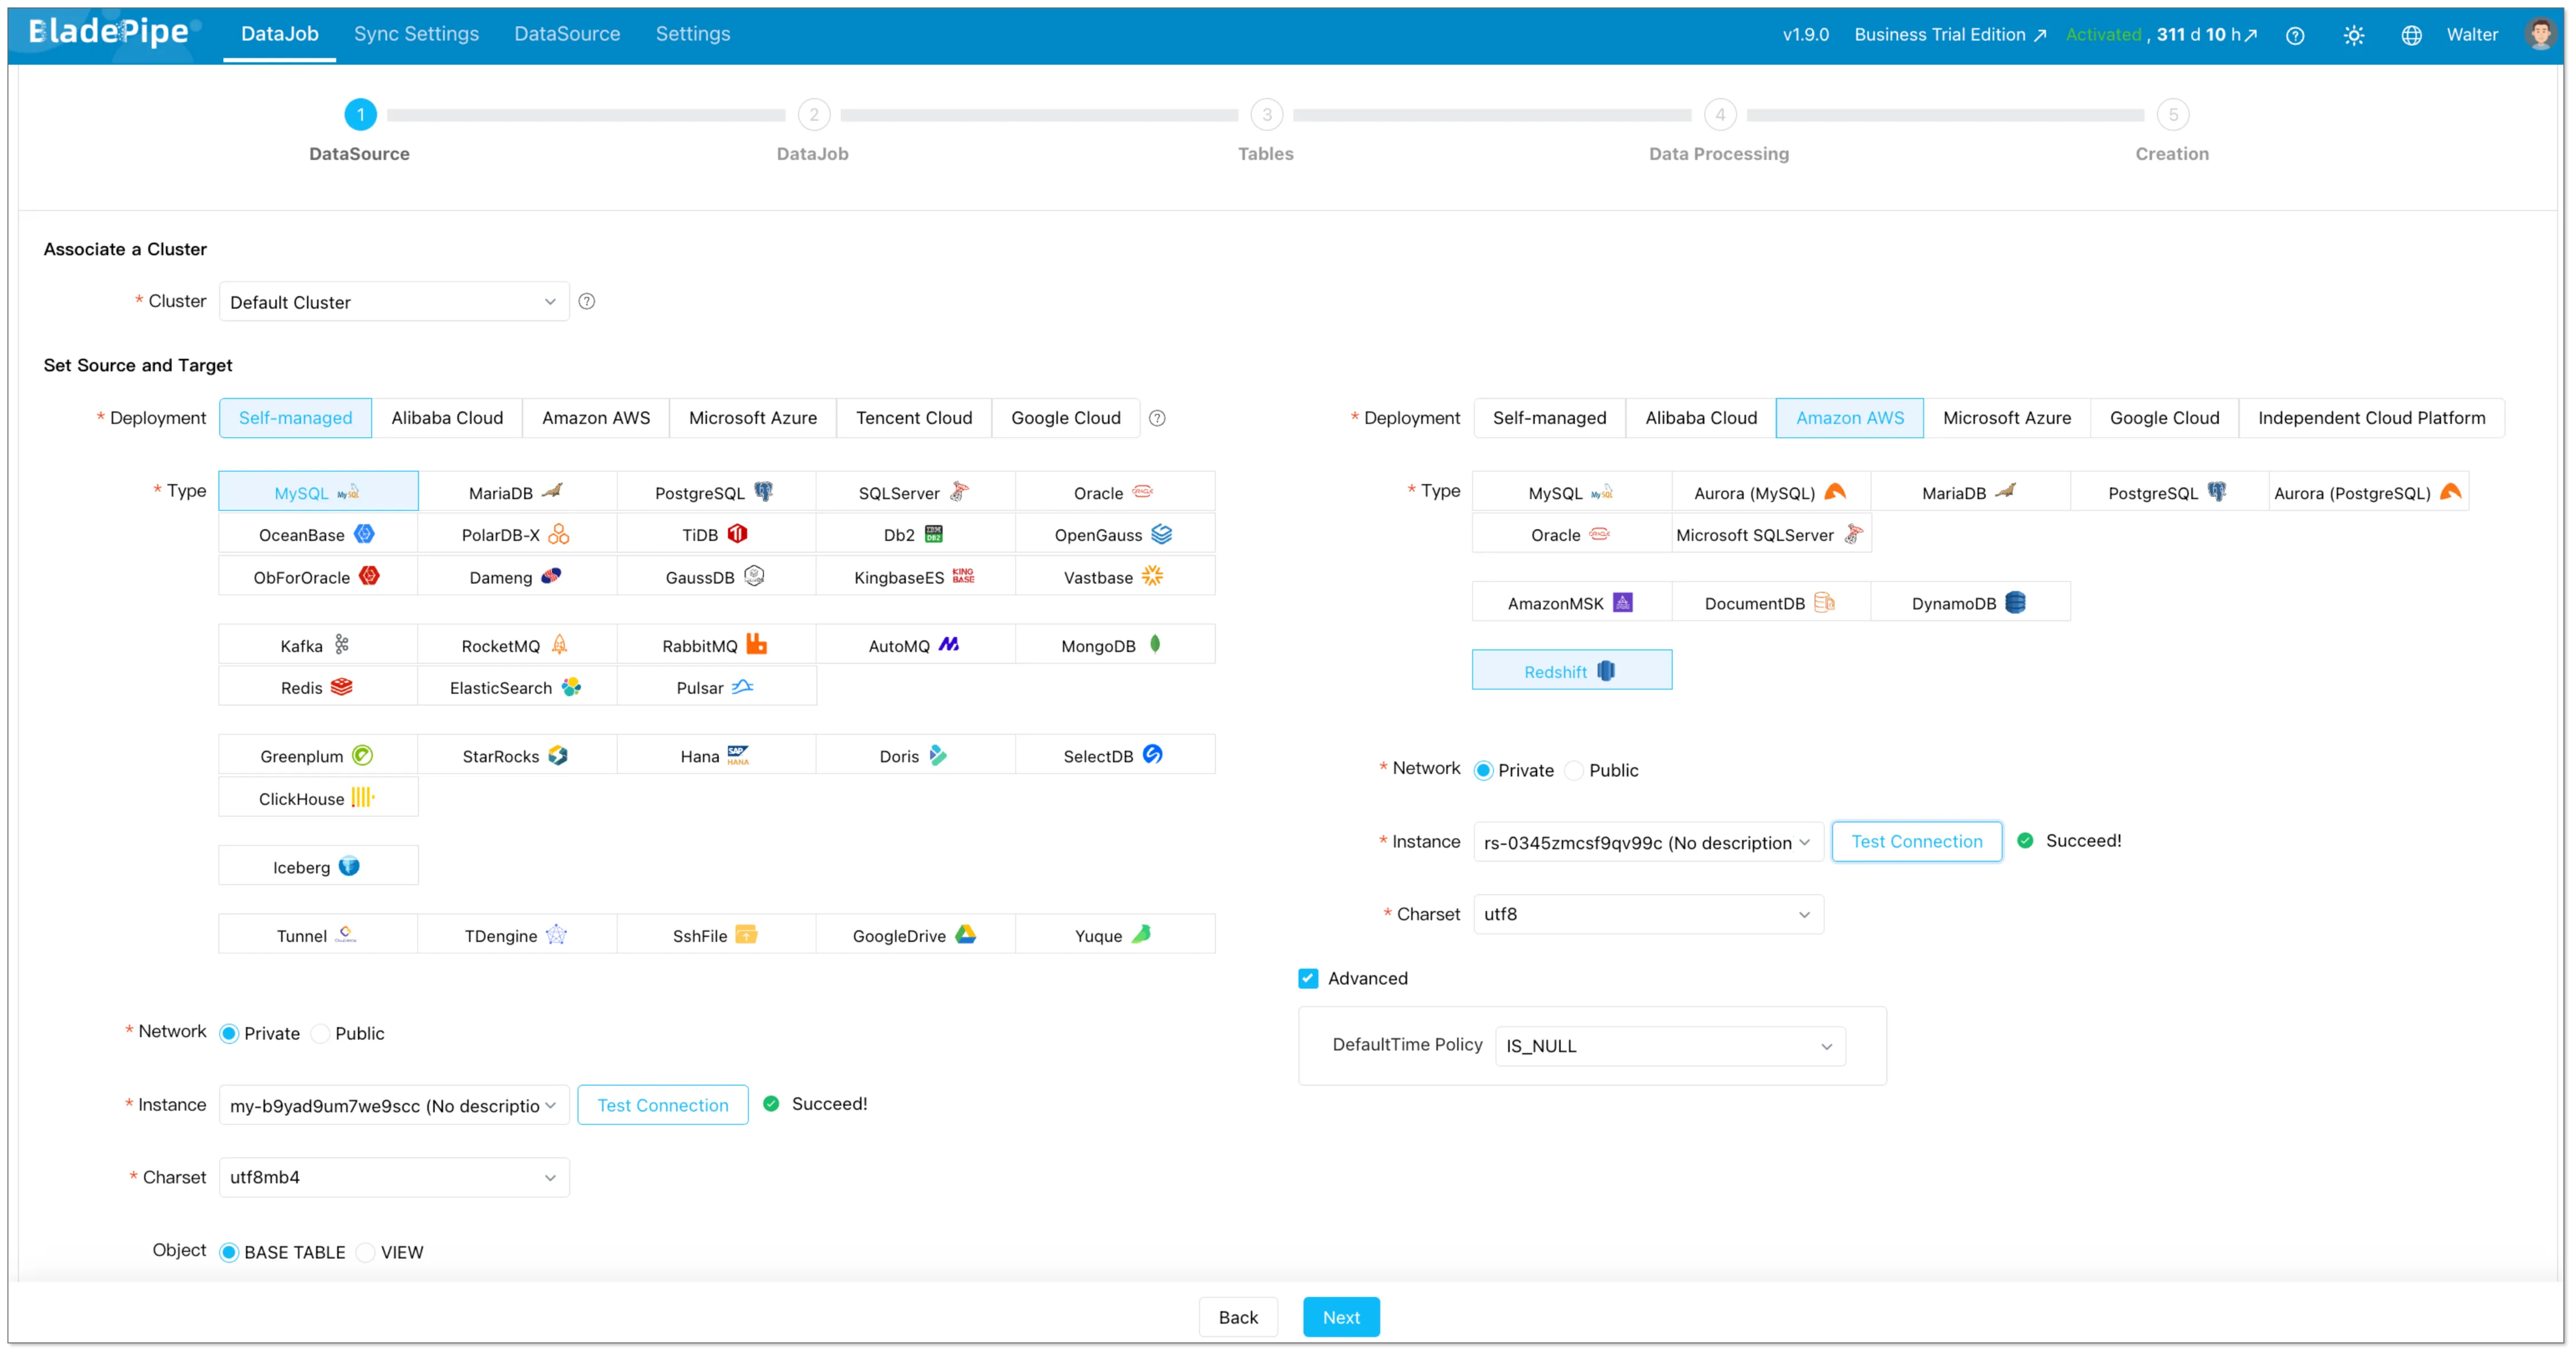Open target Charset dropdown utf8
The image size is (2576, 1355).
pyautogui.click(x=1648, y=913)
